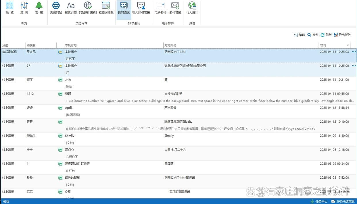Click the WeChat icon in 菜菜 row
The height and width of the screenshot is (204, 357).
tap(60, 192)
